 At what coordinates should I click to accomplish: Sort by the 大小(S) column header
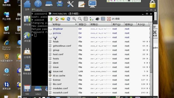(142, 24)
